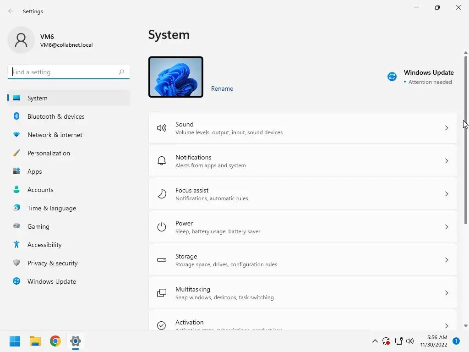The image size is (469, 352).
Task: Click the Gaming controller icon
Action: [16, 226]
